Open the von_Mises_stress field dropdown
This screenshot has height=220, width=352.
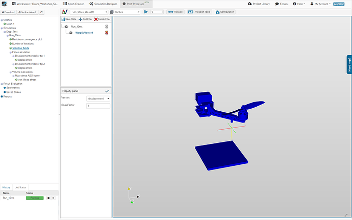coord(89,11)
